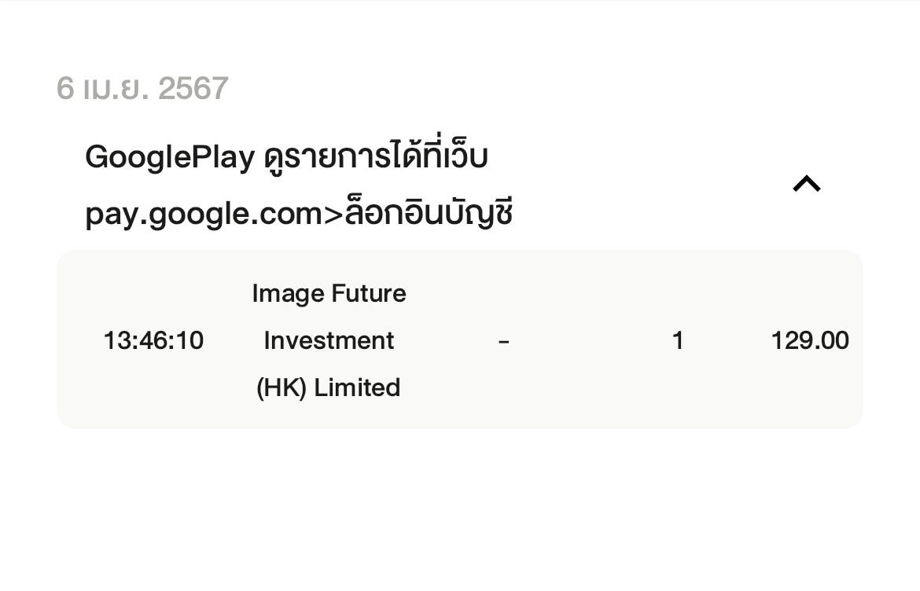The width and height of the screenshot is (920, 591).
Task: Select the amount 129.00
Action: (809, 340)
